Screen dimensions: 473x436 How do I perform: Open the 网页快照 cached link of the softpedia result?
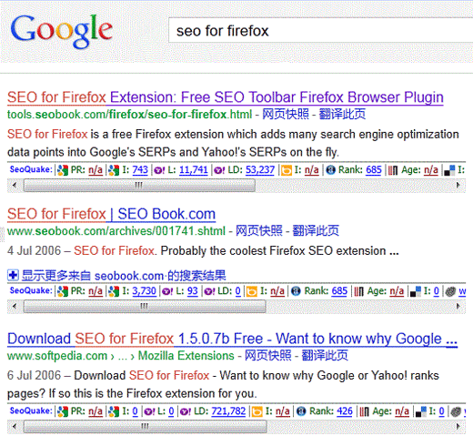tap(267, 355)
